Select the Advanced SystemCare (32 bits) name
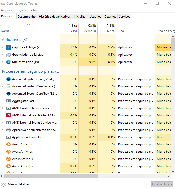This screenshot has height=189, width=175. click(33, 79)
